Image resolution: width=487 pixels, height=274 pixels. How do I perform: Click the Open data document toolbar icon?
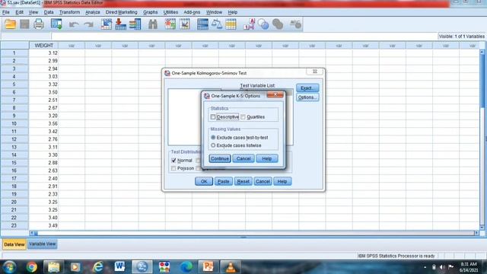[10, 24]
